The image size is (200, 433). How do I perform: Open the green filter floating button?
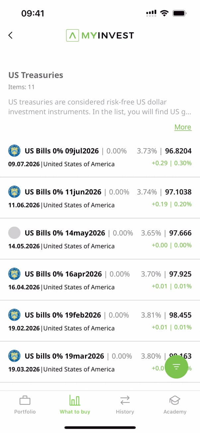176,366
